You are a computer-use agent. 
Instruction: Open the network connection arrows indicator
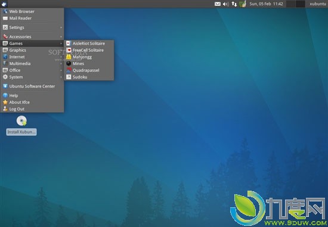point(234,4)
